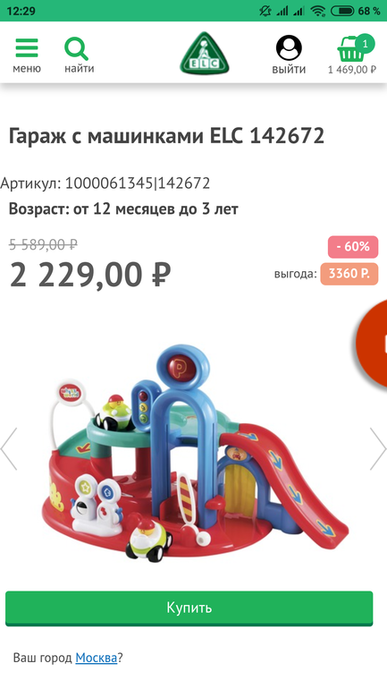Tap the cart item count badge

(365, 44)
